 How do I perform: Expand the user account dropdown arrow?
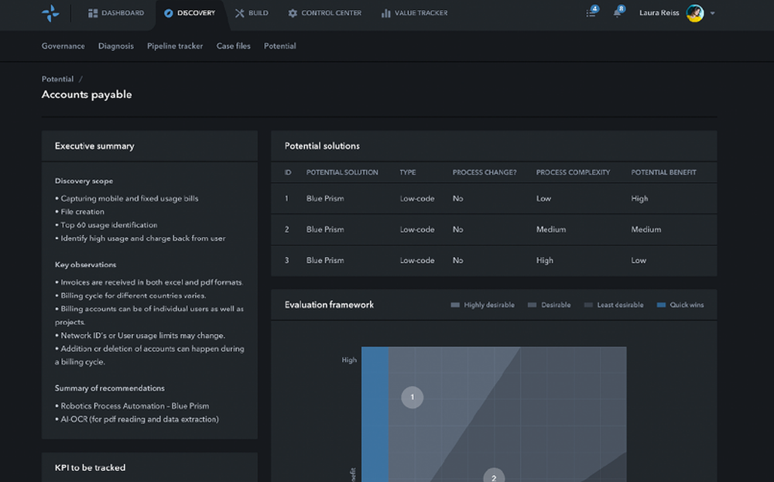tap(712, 13)
